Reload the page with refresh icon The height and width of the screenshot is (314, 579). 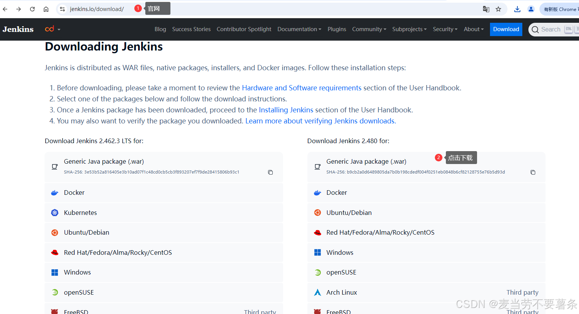click(32, 9)
